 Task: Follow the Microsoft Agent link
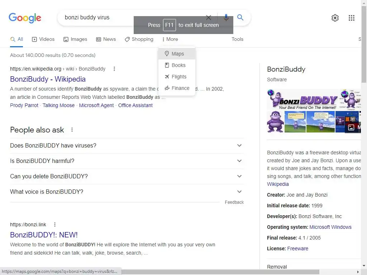click(96, 106)
